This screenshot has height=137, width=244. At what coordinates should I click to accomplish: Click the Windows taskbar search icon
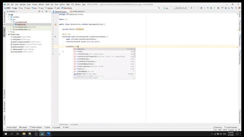point(12,134)
